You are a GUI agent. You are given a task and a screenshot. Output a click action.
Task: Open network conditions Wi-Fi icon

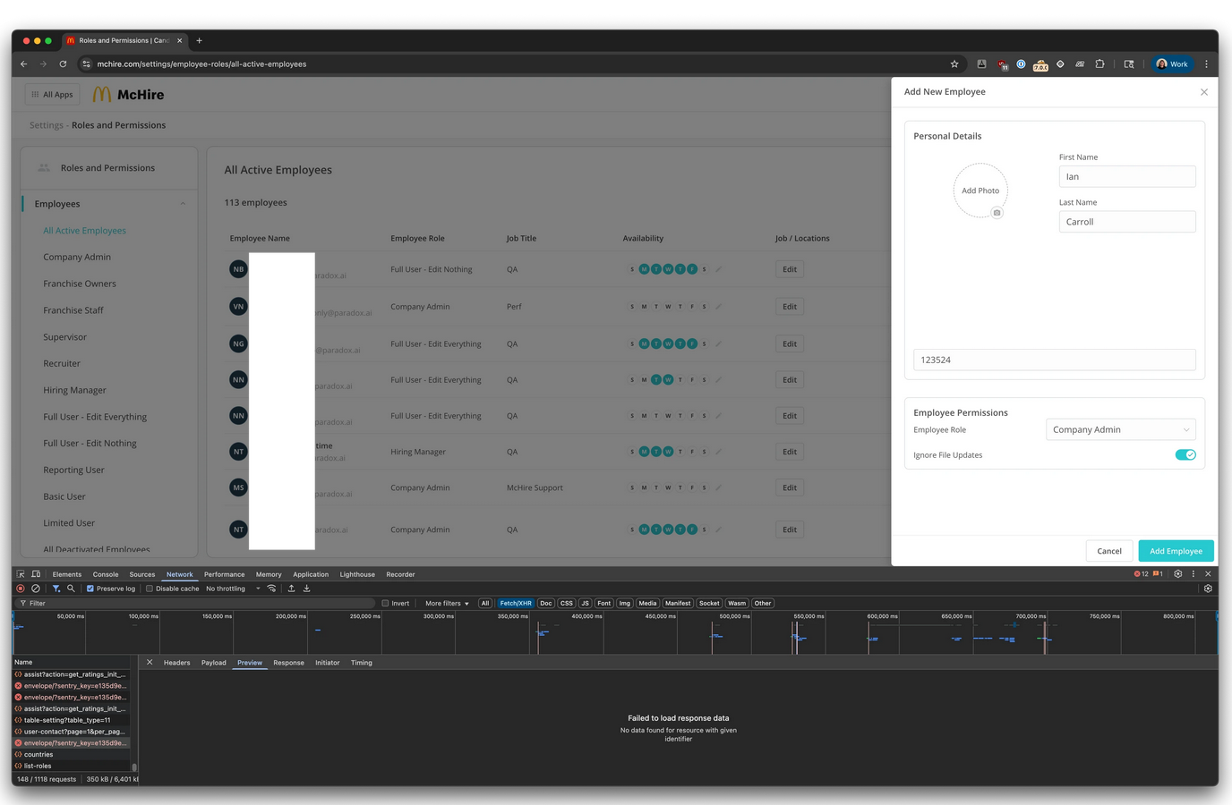coord(272,589)
